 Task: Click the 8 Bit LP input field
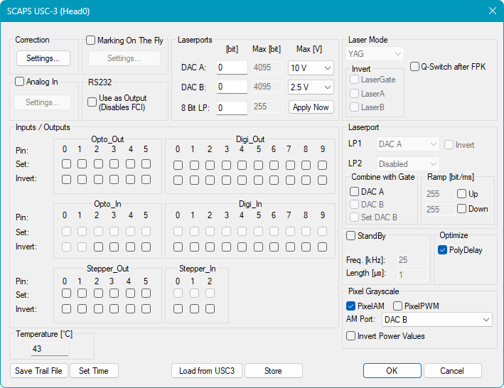232,107
